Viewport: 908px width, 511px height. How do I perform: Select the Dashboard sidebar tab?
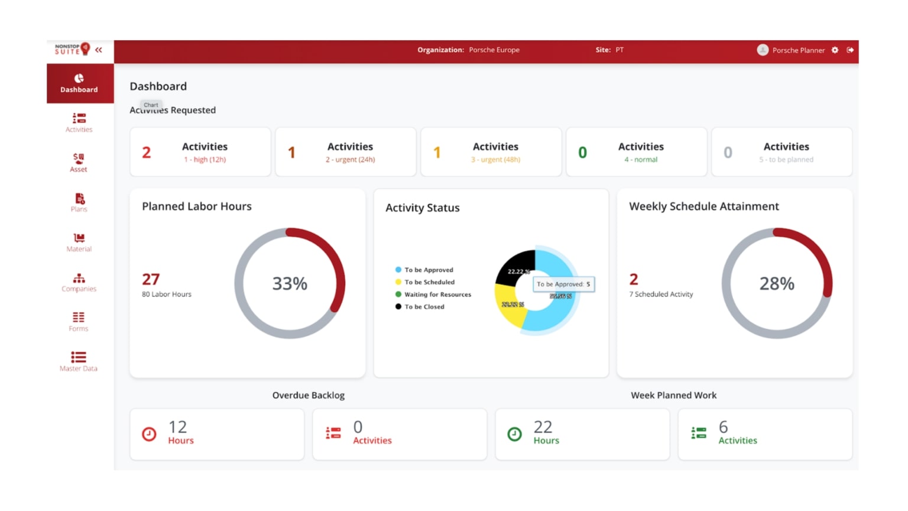click(79, 83)
